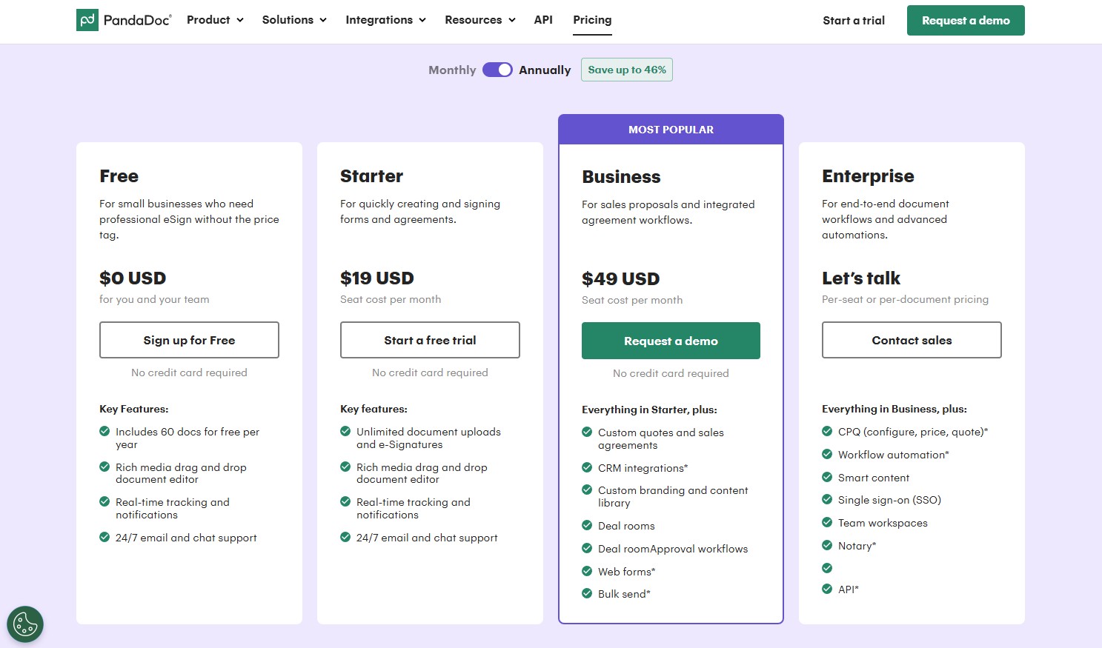The width and height of the screenshot is (1102, 648).
Task: Open the Pricing nav tab
Action: pos(592,20)
